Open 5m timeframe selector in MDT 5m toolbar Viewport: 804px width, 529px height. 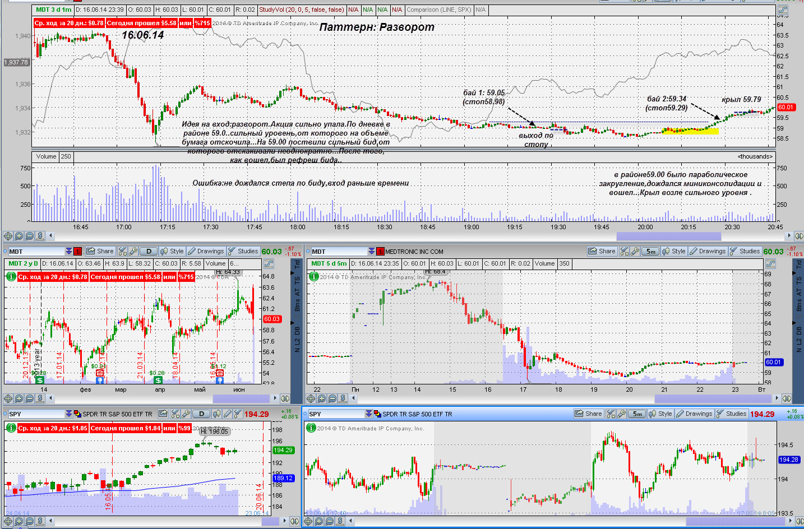(x=650, y=251)
